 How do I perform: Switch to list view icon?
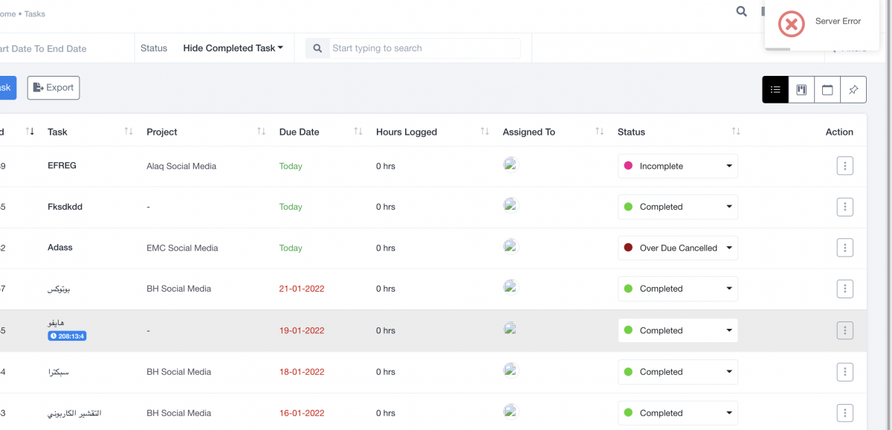tap(775, 90)
